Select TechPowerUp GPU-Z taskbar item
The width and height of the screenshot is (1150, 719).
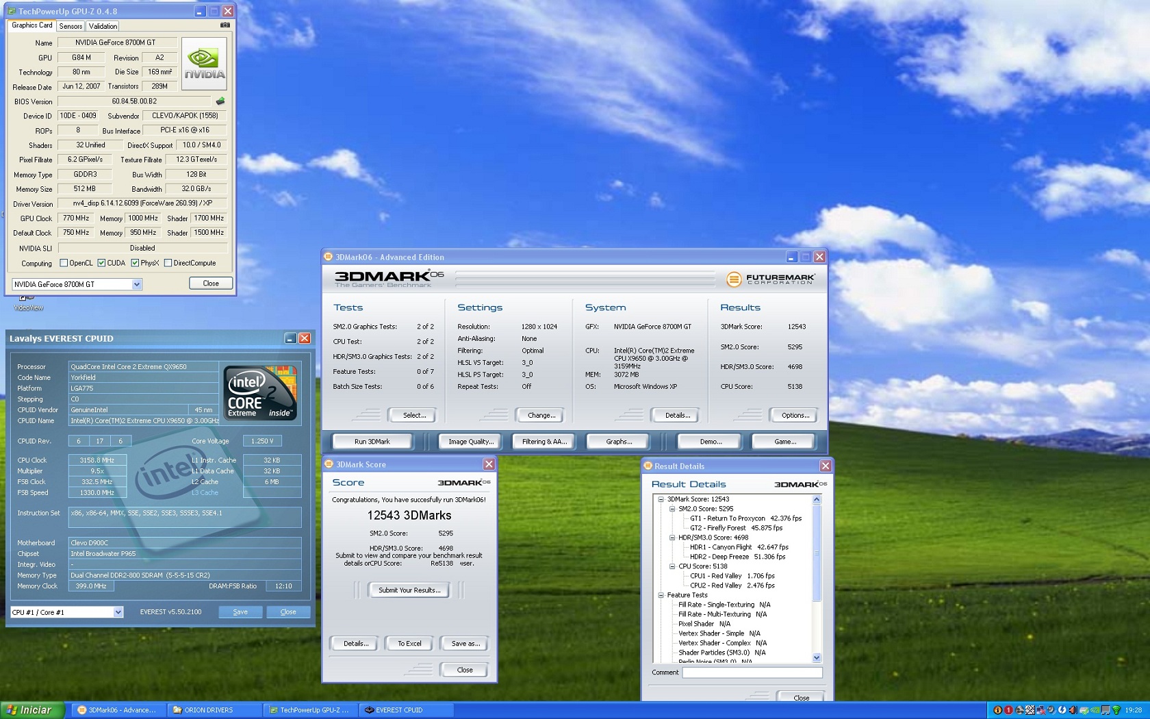[309, 710]
